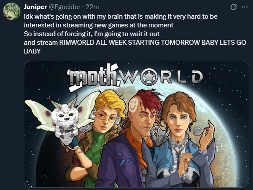Click the floating silver orb near raised hand
Image resolution: width=253 pixels, height=190 pixels.
[x=197, y=131]
